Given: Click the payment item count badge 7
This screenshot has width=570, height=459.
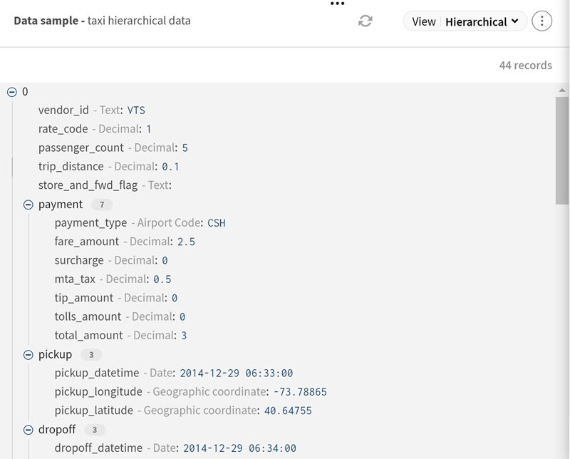Looking at the screenshot, I should click(102, 205).
